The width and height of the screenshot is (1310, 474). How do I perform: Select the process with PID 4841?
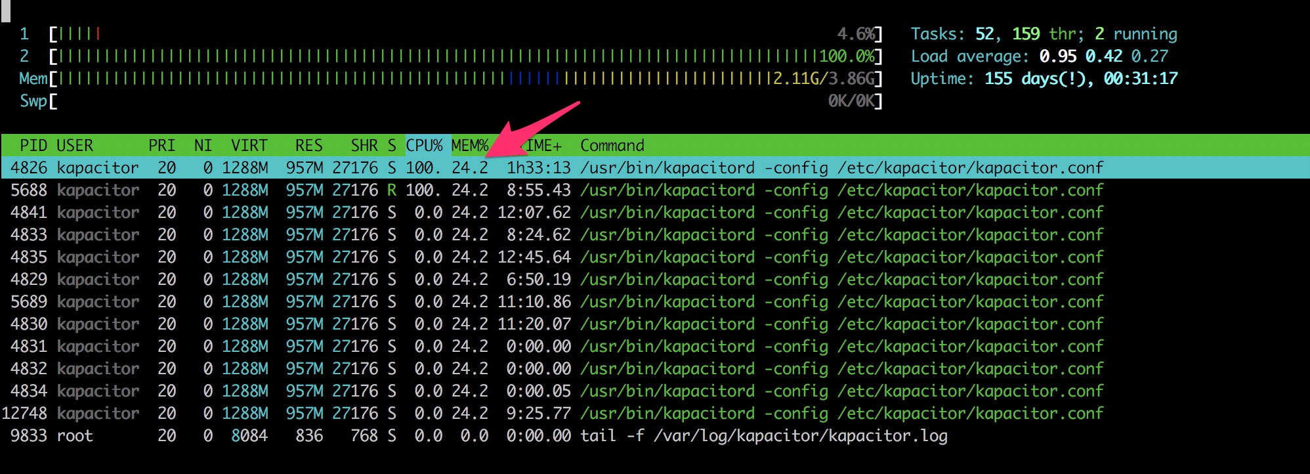pyautogui.click(x=655, y=212)
